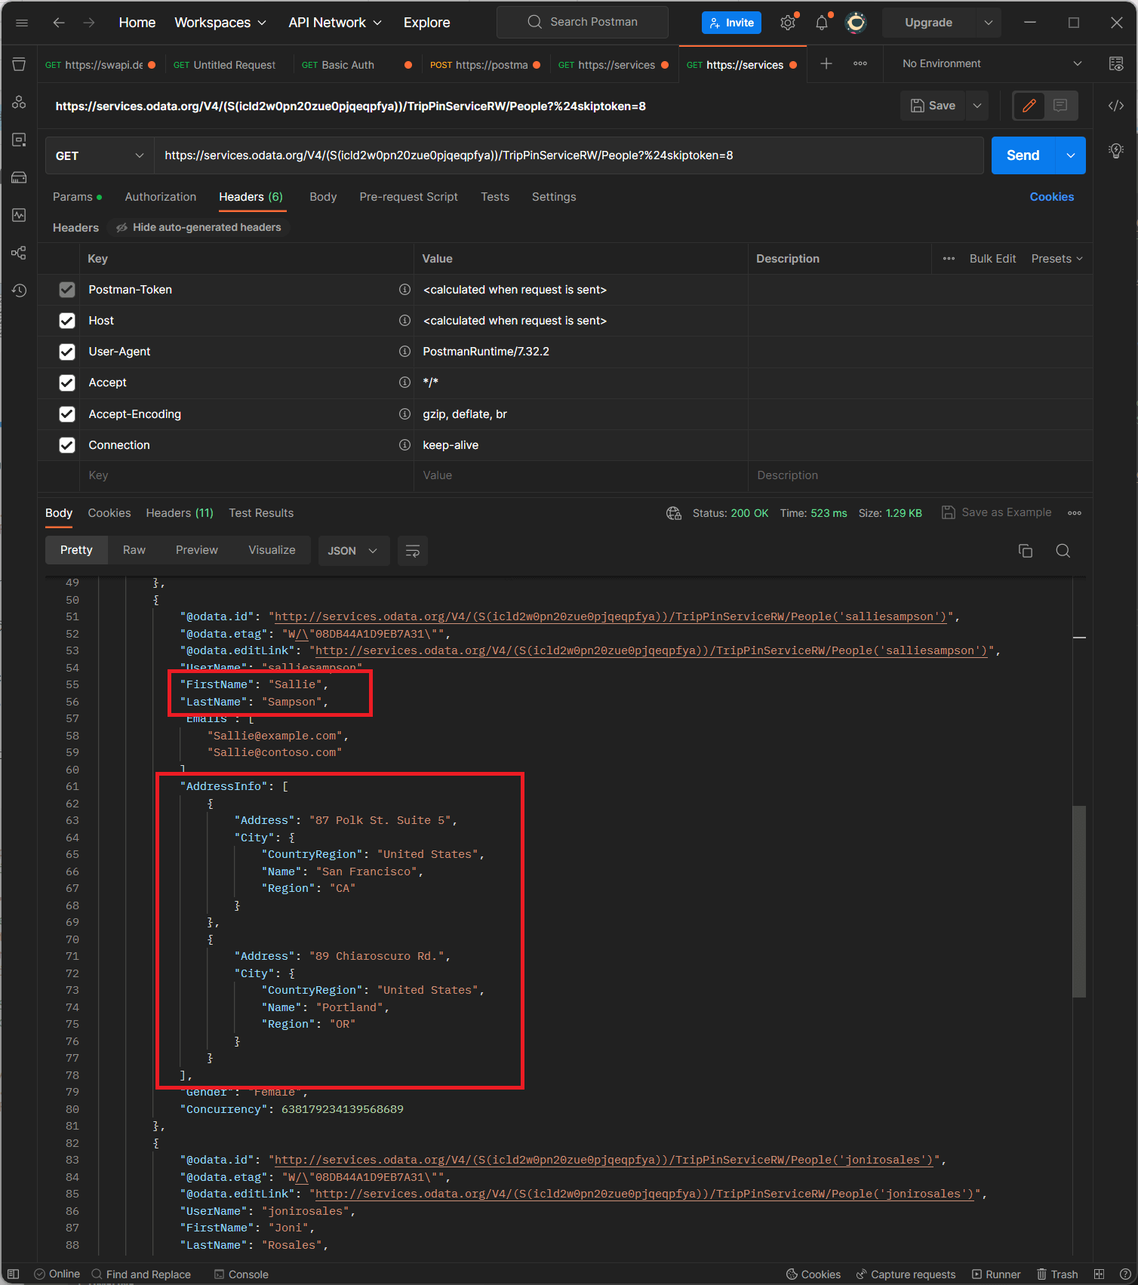
Task: Copy response body with copy icon
Action: click(1025, 551)
